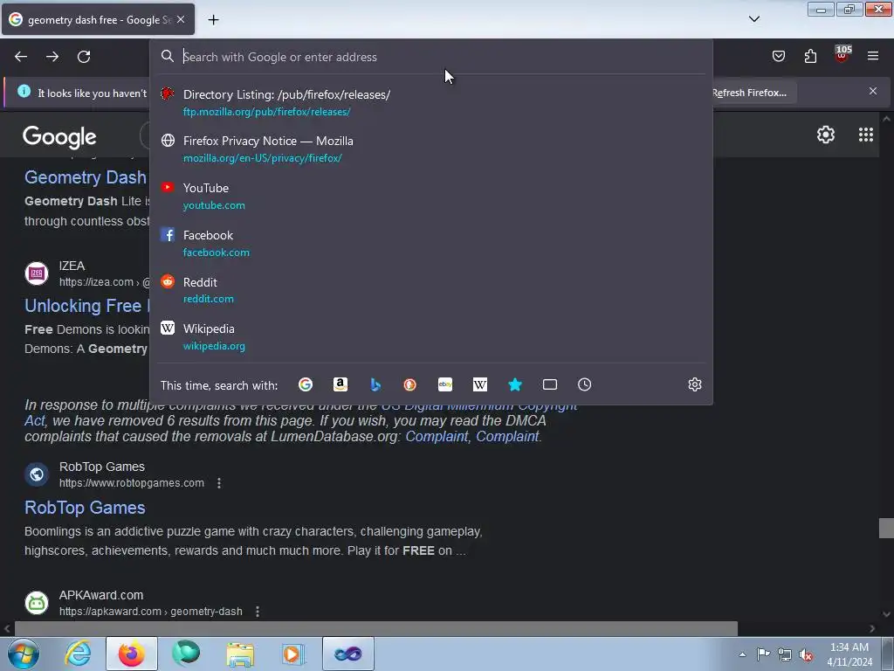Go back with the back arrow
The height and width of the screenshot is (671, 894).
point(21,57)
